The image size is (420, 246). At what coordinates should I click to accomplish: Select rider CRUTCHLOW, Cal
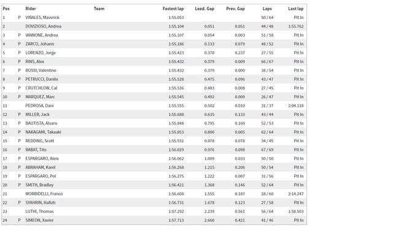[x=41, y=88]
